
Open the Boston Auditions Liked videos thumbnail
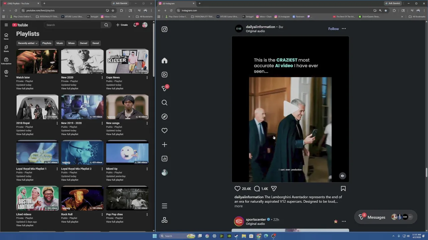click(37, 198)
